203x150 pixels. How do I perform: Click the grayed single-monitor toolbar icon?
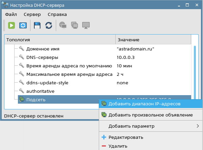click(x=86, y=25)
